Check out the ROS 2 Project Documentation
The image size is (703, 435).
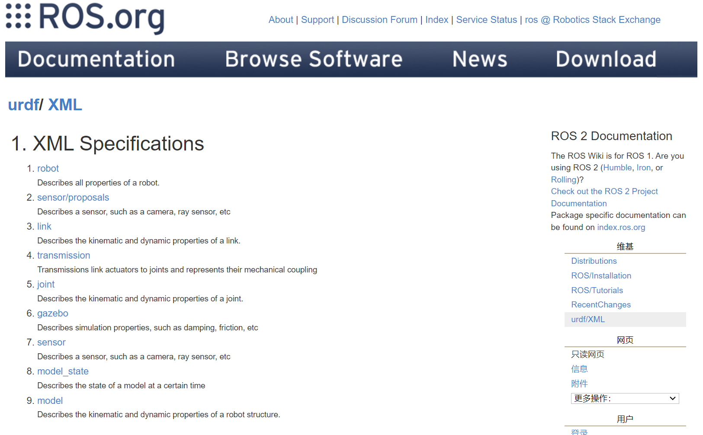click(604, 197)
